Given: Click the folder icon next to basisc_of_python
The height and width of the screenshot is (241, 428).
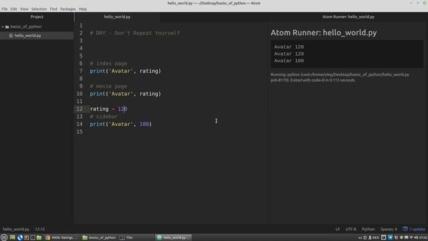Looking at the screenshot, I should (7, 27).
